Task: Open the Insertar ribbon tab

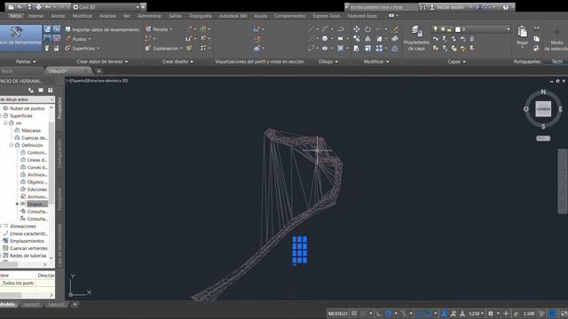Action: [x=35, y=16]
